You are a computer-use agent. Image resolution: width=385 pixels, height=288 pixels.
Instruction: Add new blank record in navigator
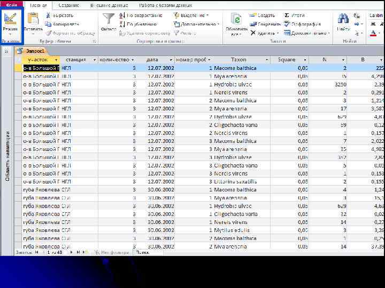coord(84,252)
